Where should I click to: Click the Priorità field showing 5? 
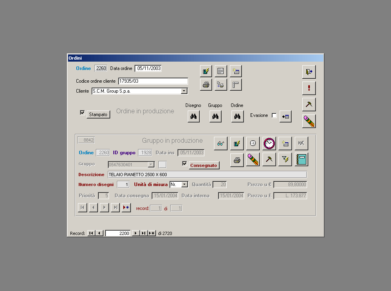(x=103, y=196)
